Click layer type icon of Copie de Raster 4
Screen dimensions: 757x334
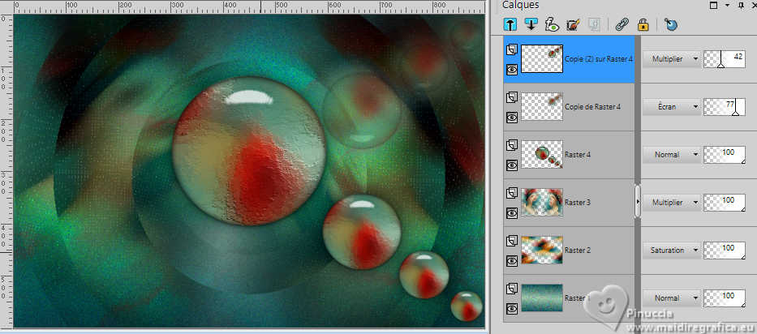pos(512,97)
